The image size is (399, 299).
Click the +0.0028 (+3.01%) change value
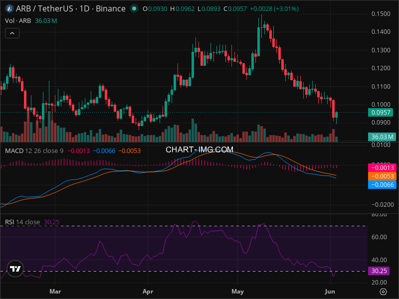coord(274,8)
